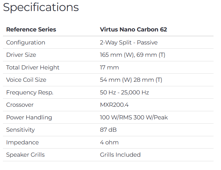Screen dimensions: 221x170
Task: Click the Driver Size label
Action: 21,55
